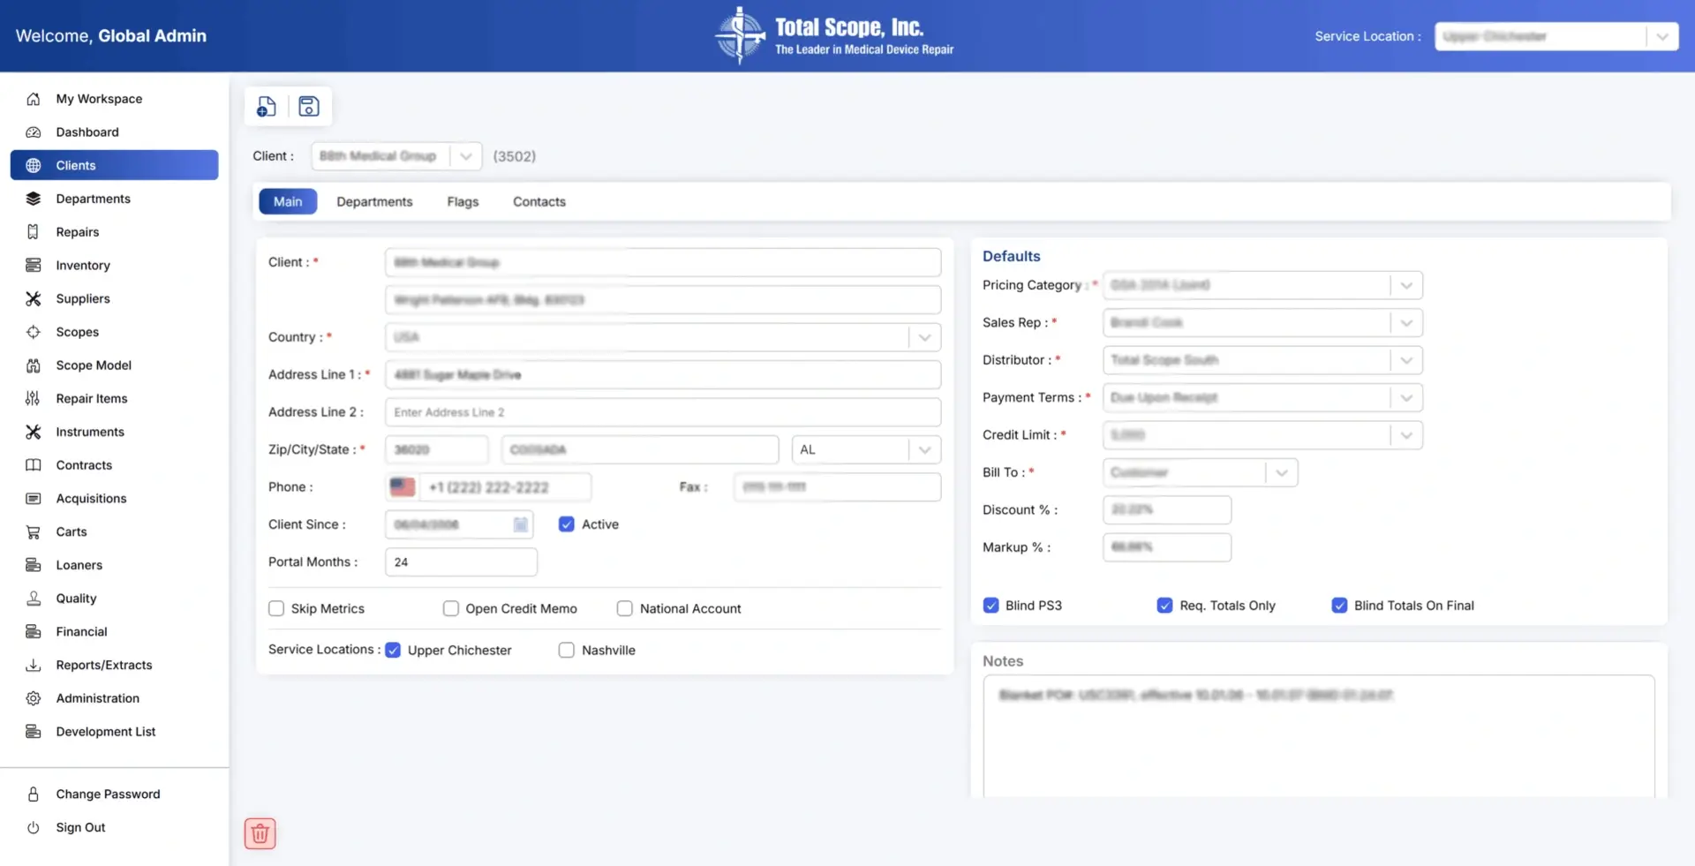Enable the Skip Metrics checkbox
Screen dimensions: 1695x866
tap(275, 608)
